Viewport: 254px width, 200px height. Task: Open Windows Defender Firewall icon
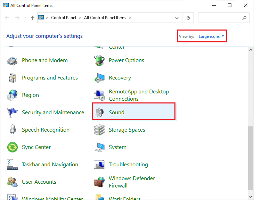click(99, 182)
